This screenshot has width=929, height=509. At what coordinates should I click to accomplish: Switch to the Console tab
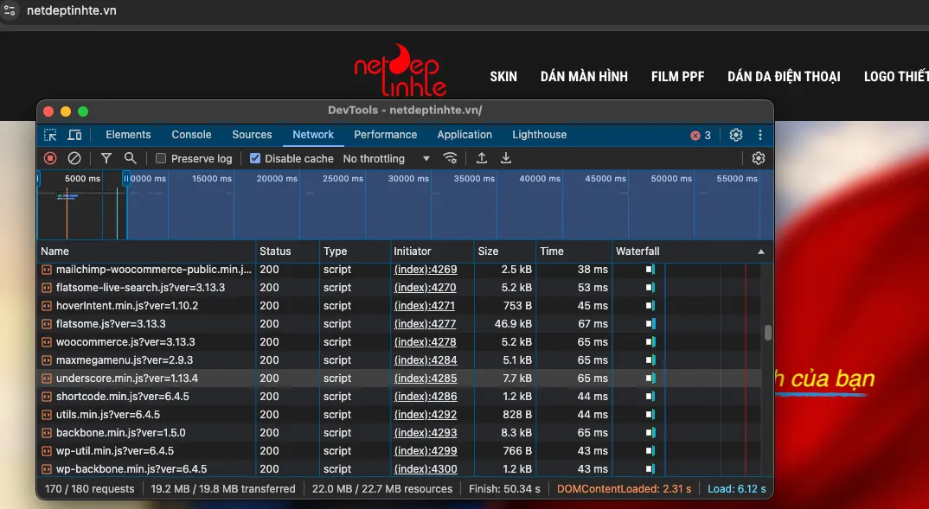coord(191,134)
